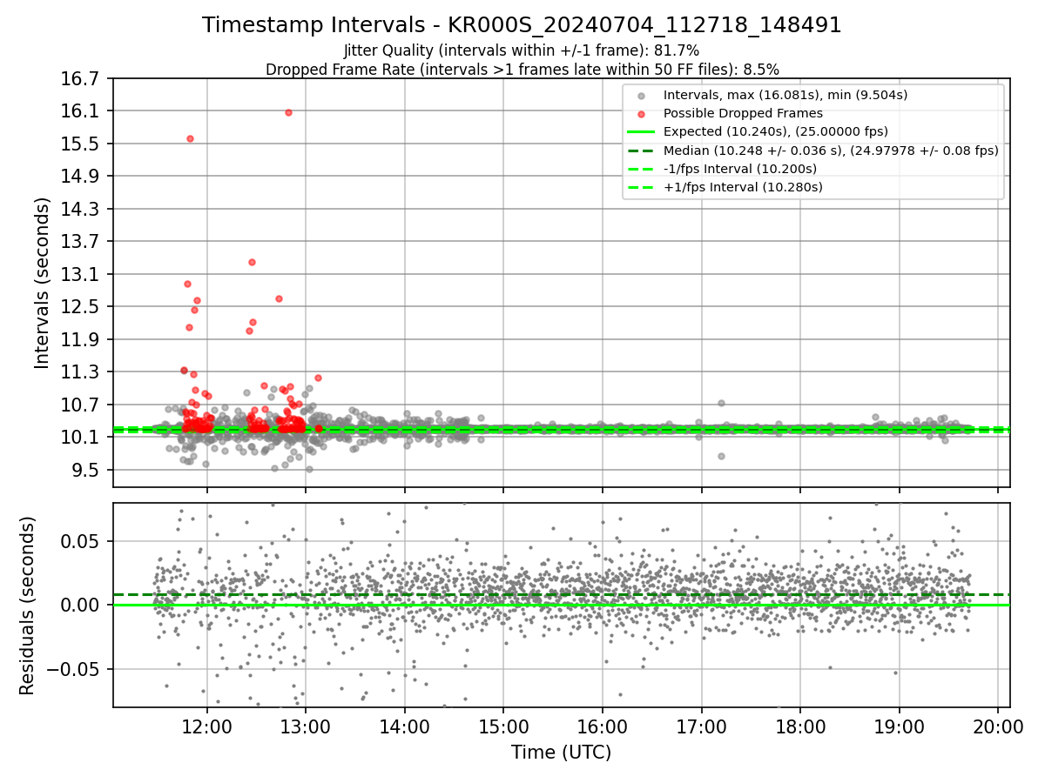The width and height of the screenshot is (1045, 783).
Task: Click legend entry '+1/fps Interval (10.280s)'
Action: 743,186
